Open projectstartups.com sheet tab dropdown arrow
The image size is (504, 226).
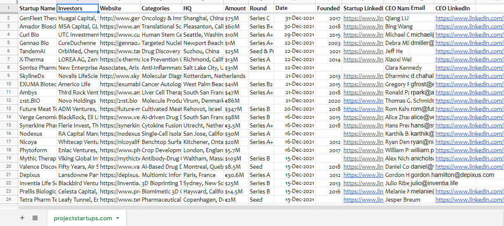point(118,218)
